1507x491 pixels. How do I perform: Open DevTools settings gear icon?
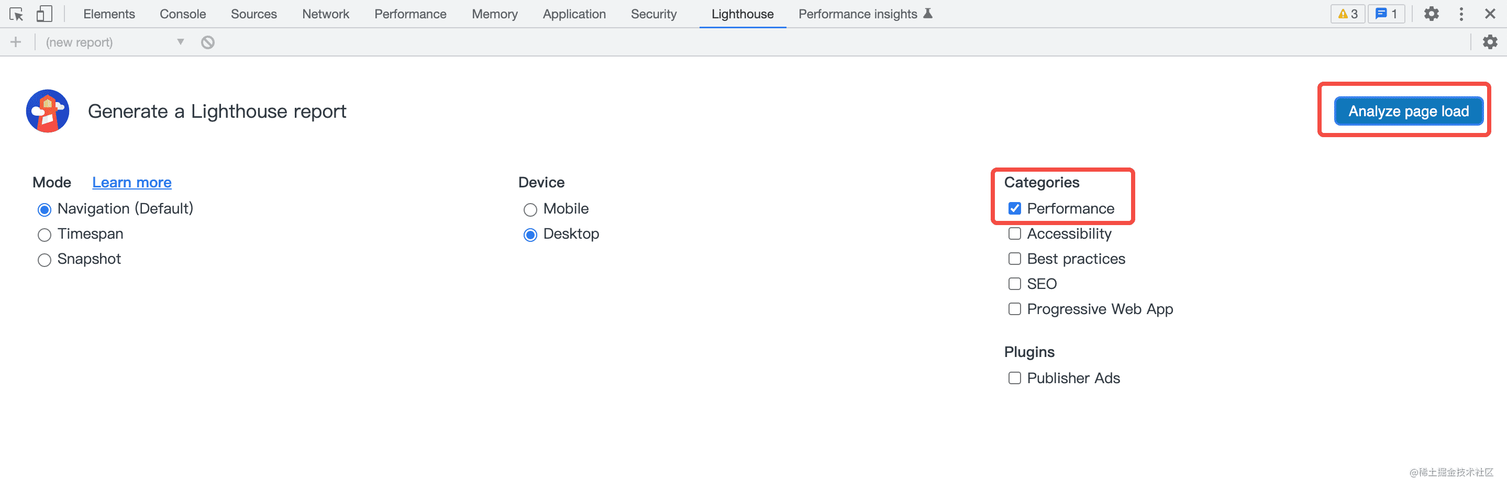(x=1431, y=14)
